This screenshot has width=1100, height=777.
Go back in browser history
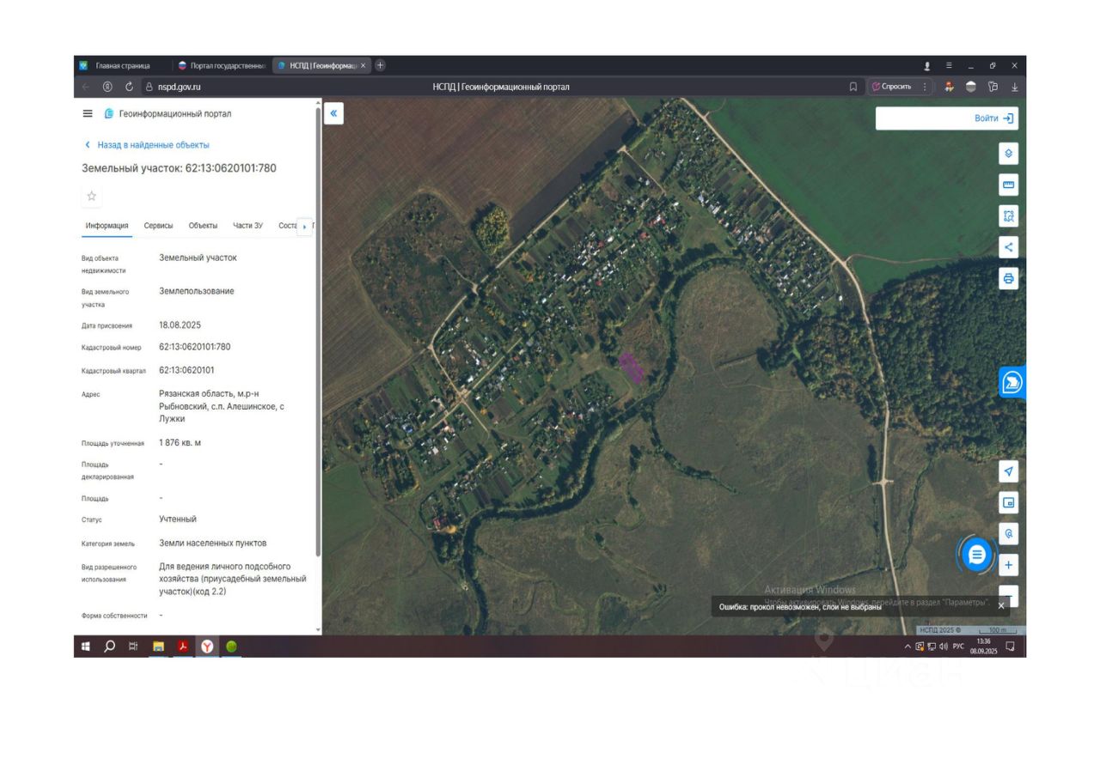click(x=85, y=87)
